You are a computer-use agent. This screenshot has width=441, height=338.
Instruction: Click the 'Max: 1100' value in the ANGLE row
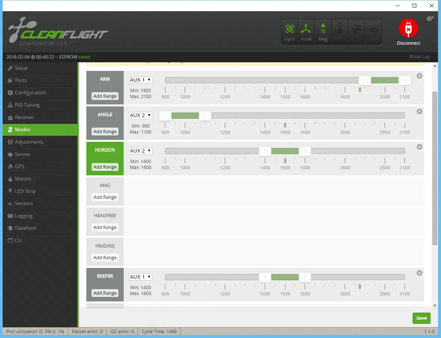pos(141,132)
